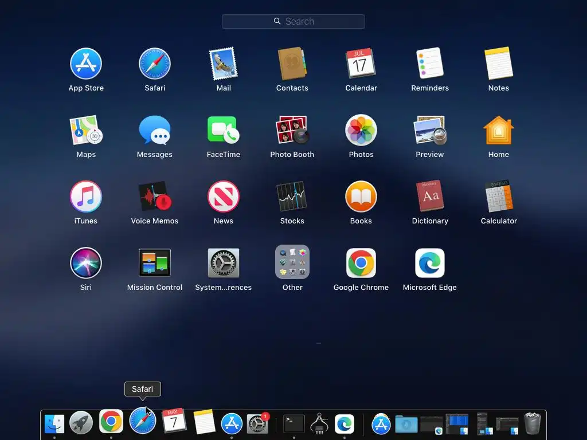This screenshot has width=587, height=440.
Task: Open the Photos app
Action: pyautogui.click(x=361, y=130)
